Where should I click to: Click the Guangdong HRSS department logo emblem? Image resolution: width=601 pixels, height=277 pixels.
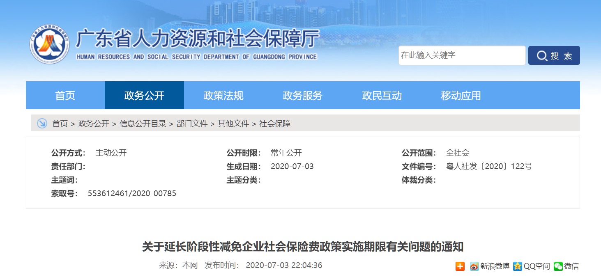(49, 44)
